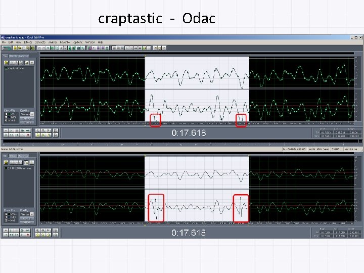The width and height of the screenshot is (364, 273).
Task: Jump to beginning in craptastic window transport
Action: pyautogui.click(x=6, y=135)
